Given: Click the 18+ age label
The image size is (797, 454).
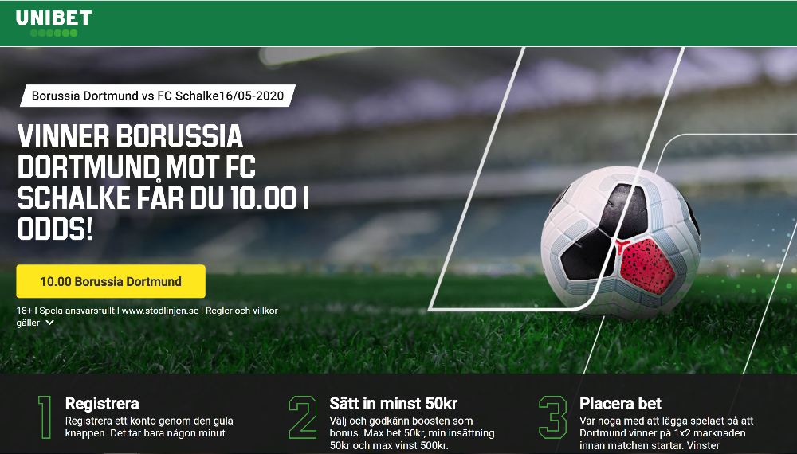Looking at the screenshot, I should tap(25, 311).
